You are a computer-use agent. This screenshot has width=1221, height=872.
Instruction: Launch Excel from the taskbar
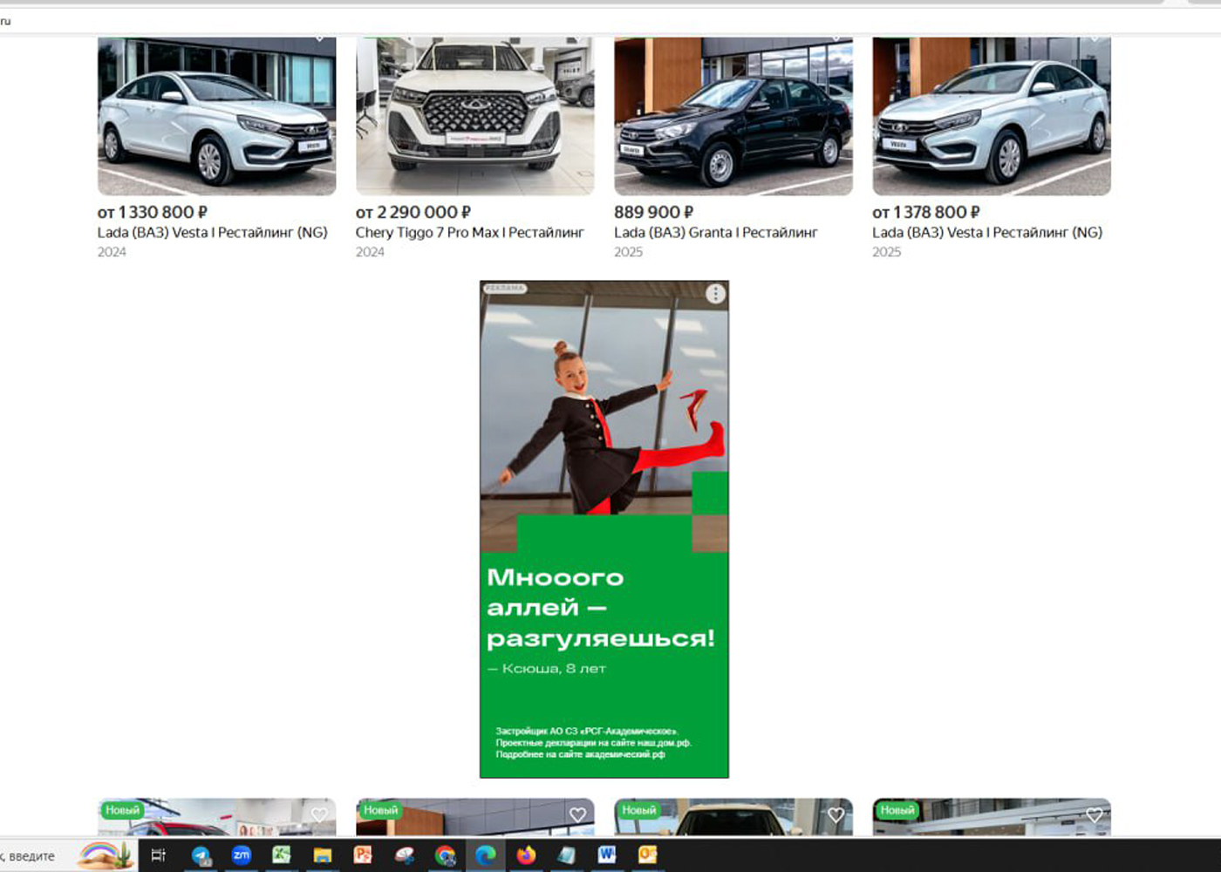pyautogui.click(x=282, y=855)
